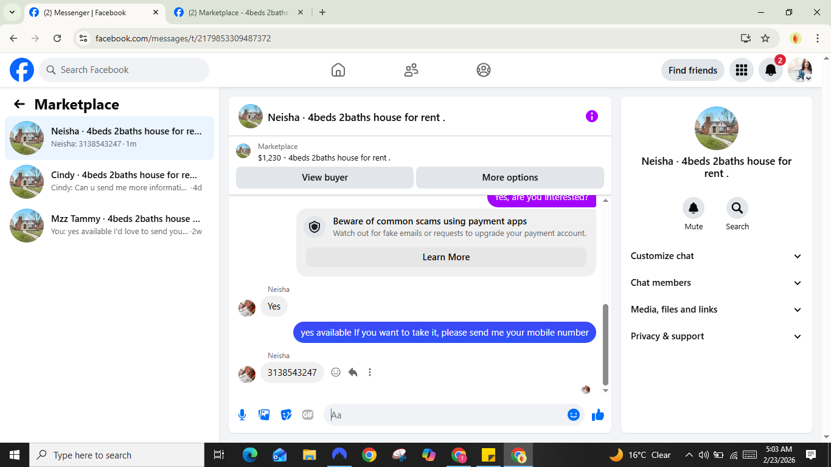Reload the page in Chrome
Viewport: 831px width, 467px height.
[57, 38]
